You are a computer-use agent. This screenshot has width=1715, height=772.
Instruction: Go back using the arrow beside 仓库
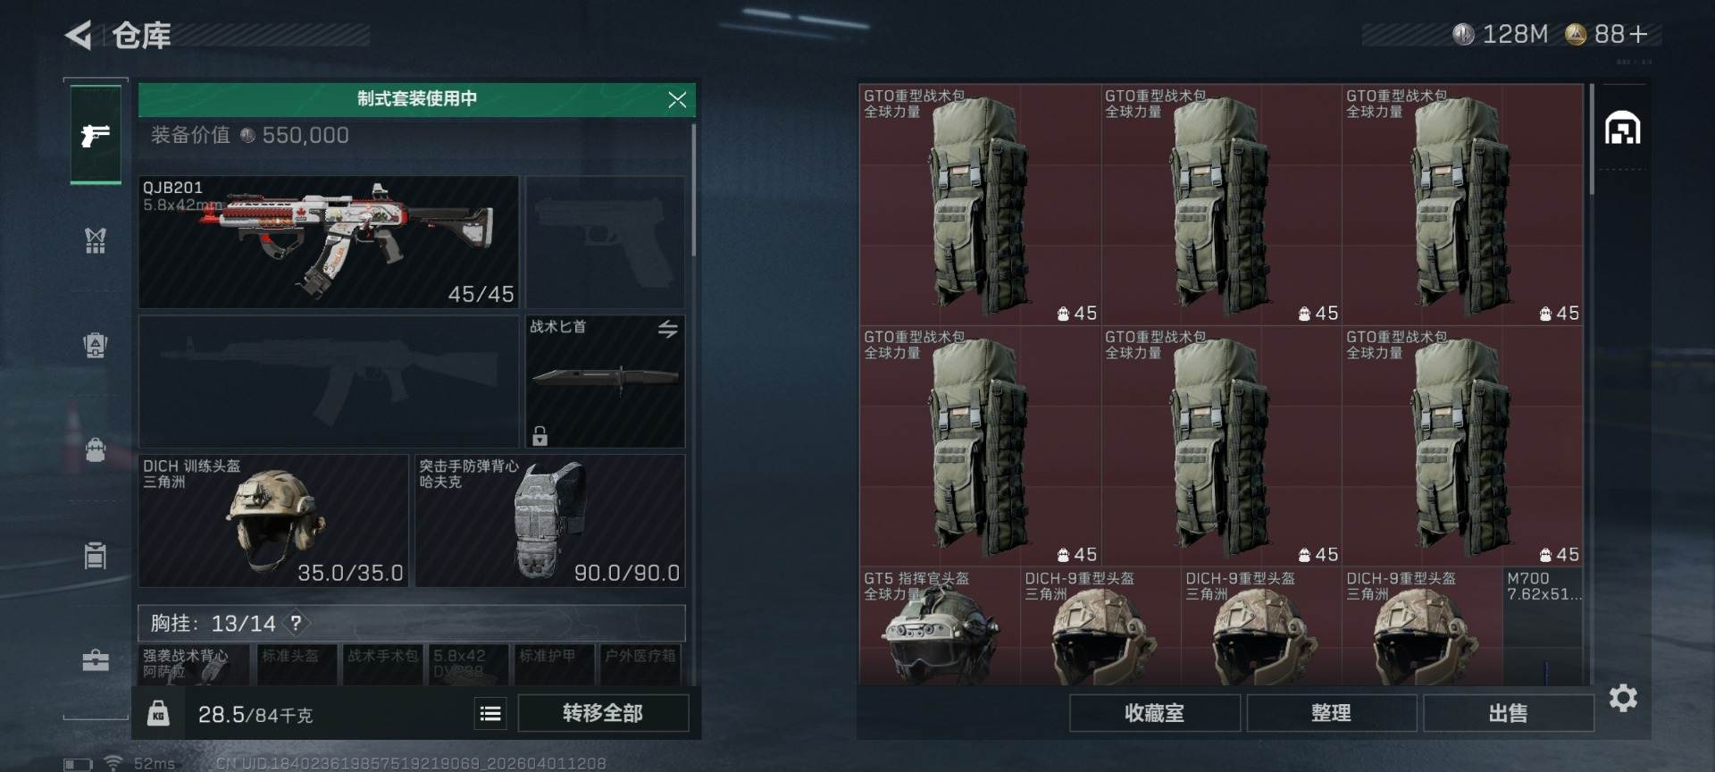pos(79,36)
